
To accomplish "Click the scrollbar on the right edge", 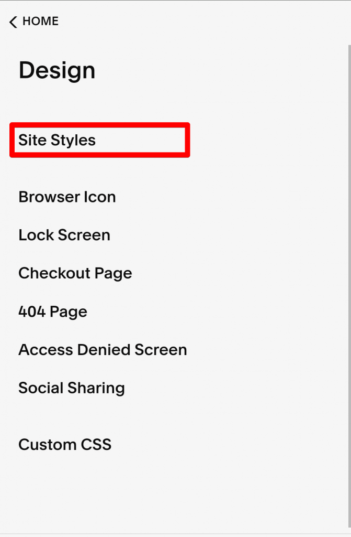I will [348, 262].
